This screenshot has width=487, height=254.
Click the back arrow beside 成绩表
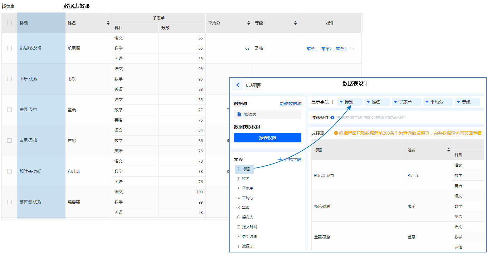(x=238, y=85)
